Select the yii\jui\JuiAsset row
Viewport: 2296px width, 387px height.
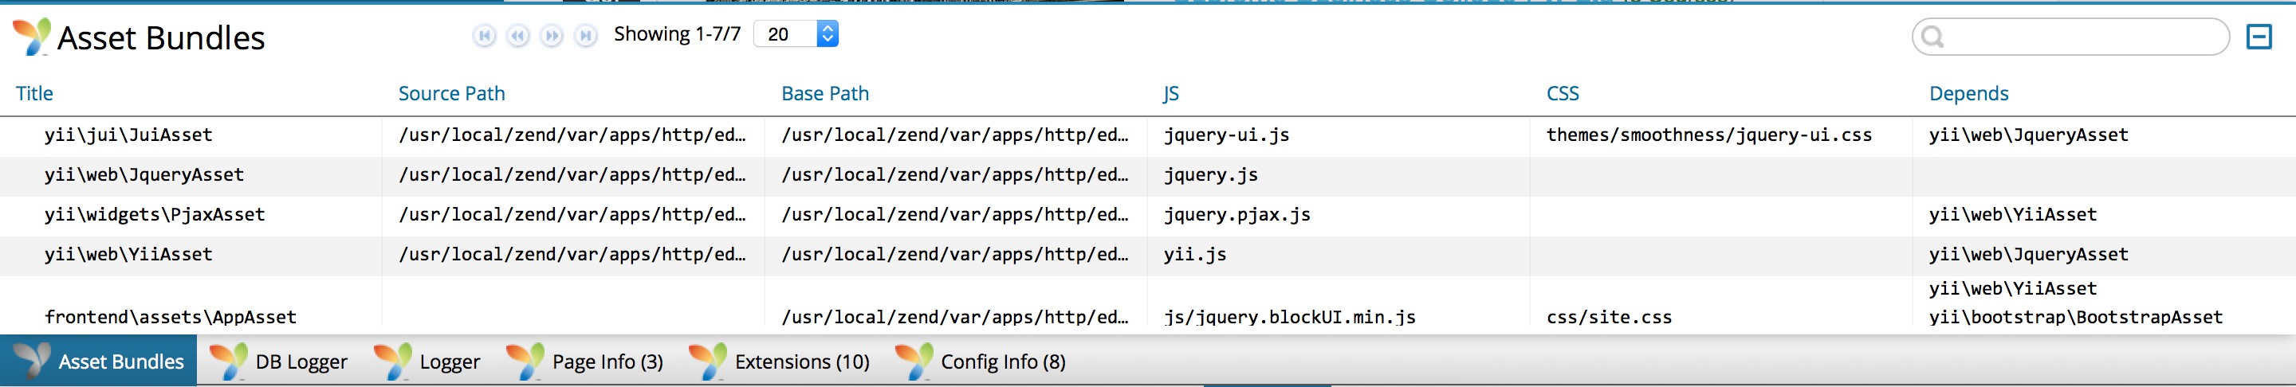(1148, 135)
